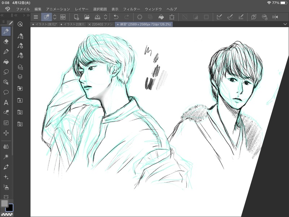The height and width of the screenshot is (217, 289).
Task: Close the 220402 canvas tab
Action: pyautogui.click(x=90, y=24)
